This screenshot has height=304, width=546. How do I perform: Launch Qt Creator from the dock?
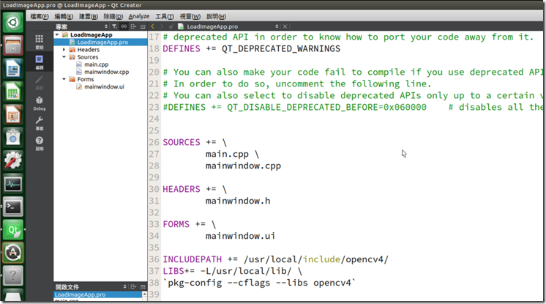click(x=13, y=230)
